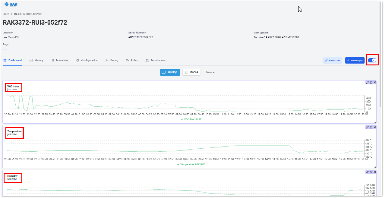Click the VOC index widget title

click(13, 86)
